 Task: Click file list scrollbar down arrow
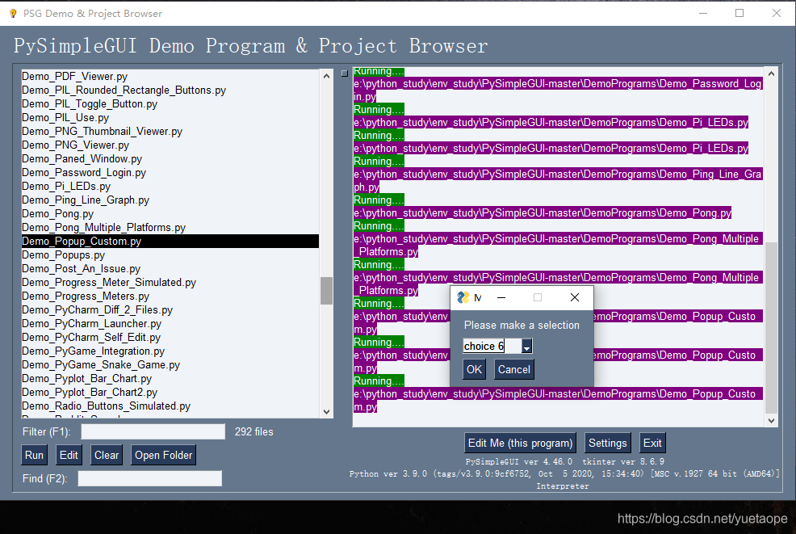326,411
